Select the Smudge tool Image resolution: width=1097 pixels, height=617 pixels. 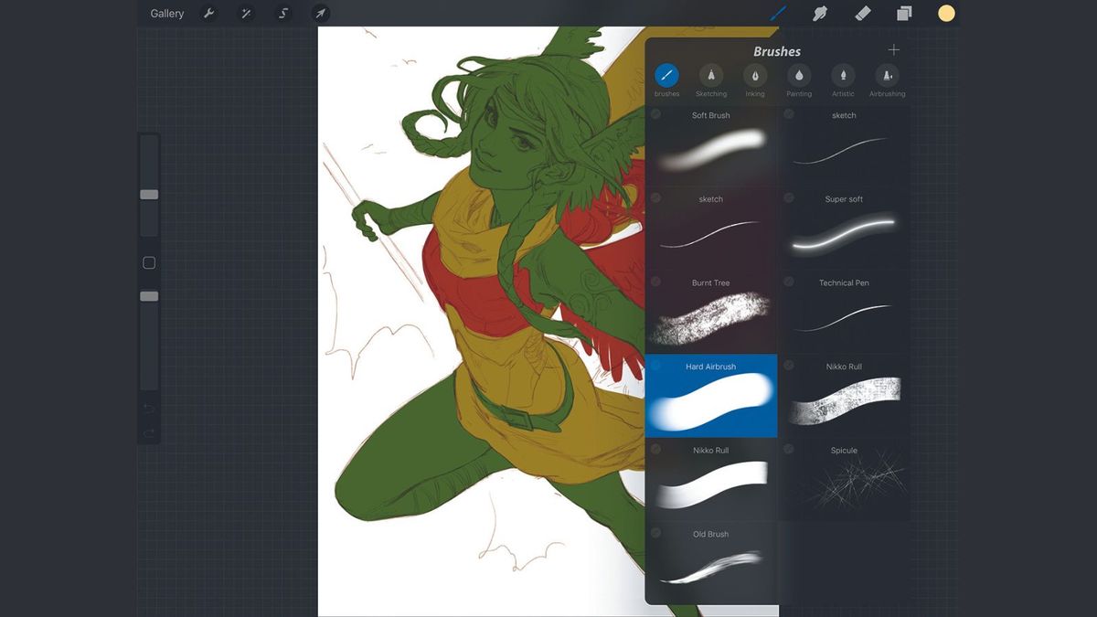pos(820,13)
